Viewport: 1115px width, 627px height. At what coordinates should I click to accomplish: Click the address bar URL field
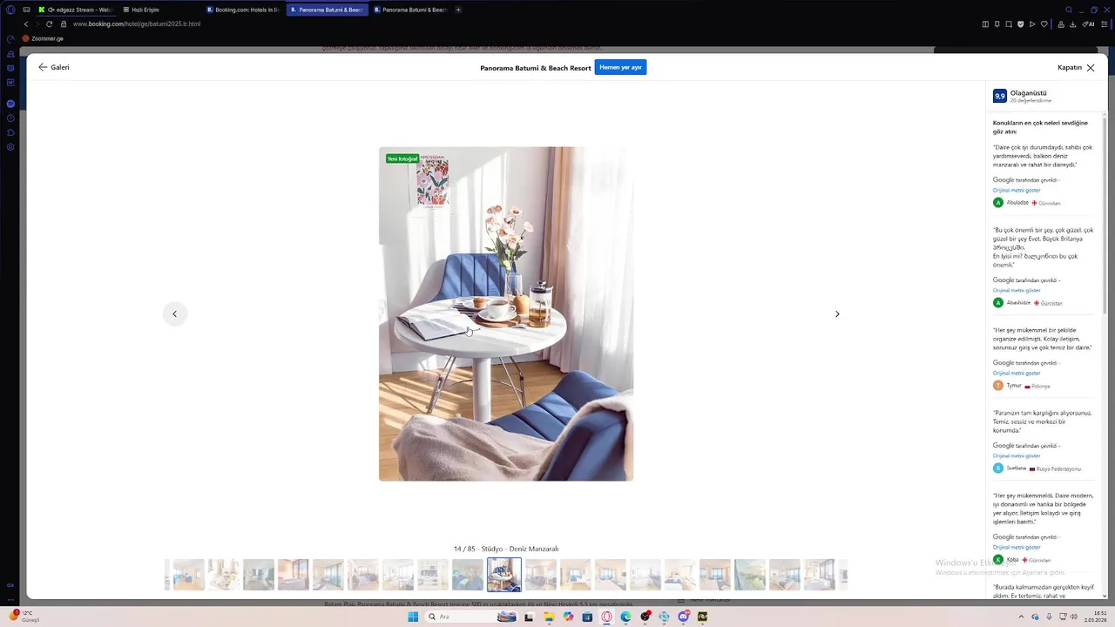tap(137, 24)
